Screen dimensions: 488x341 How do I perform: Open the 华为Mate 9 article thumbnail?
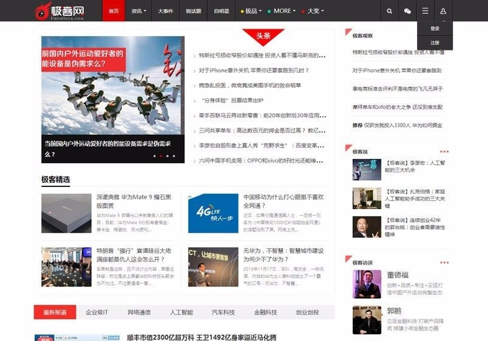(x=67, y=213)
